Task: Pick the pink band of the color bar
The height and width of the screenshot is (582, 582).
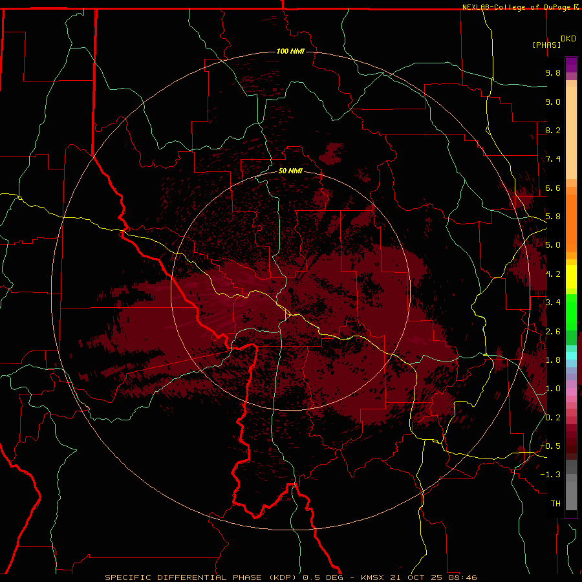Action: (x=571, y=392)
